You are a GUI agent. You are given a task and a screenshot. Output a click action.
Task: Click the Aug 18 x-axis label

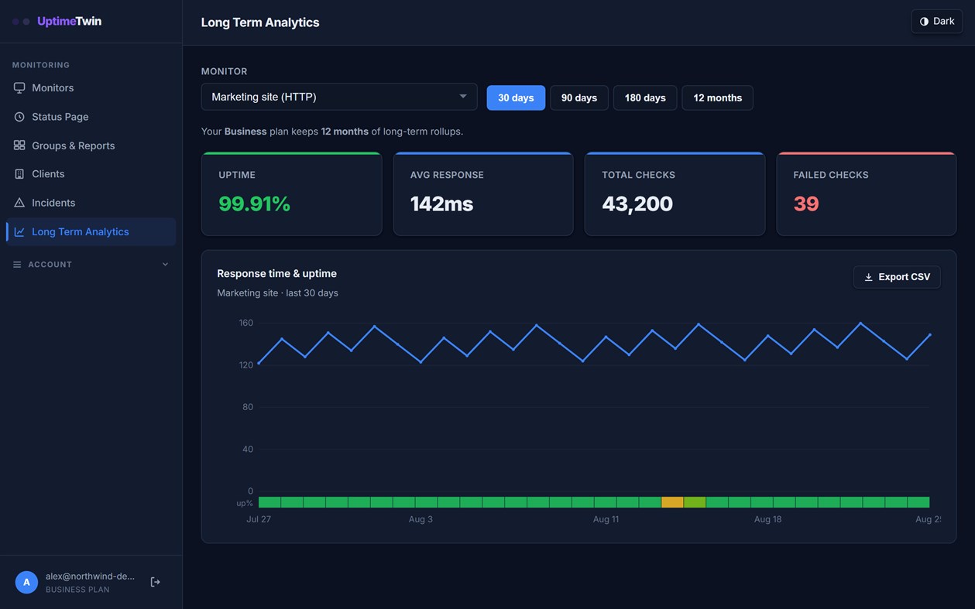click(767, 519)
